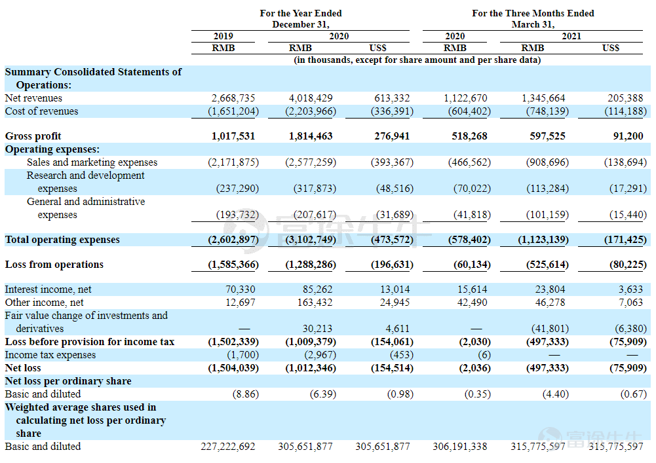
Task: Click net loss value (1,504,039)
Action: click(233, 368)
